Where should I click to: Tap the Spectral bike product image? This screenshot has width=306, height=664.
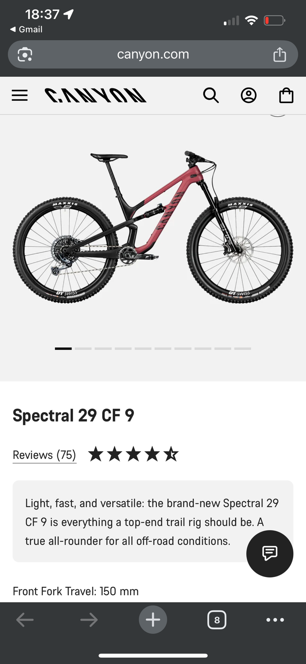[x=153, y=227]
